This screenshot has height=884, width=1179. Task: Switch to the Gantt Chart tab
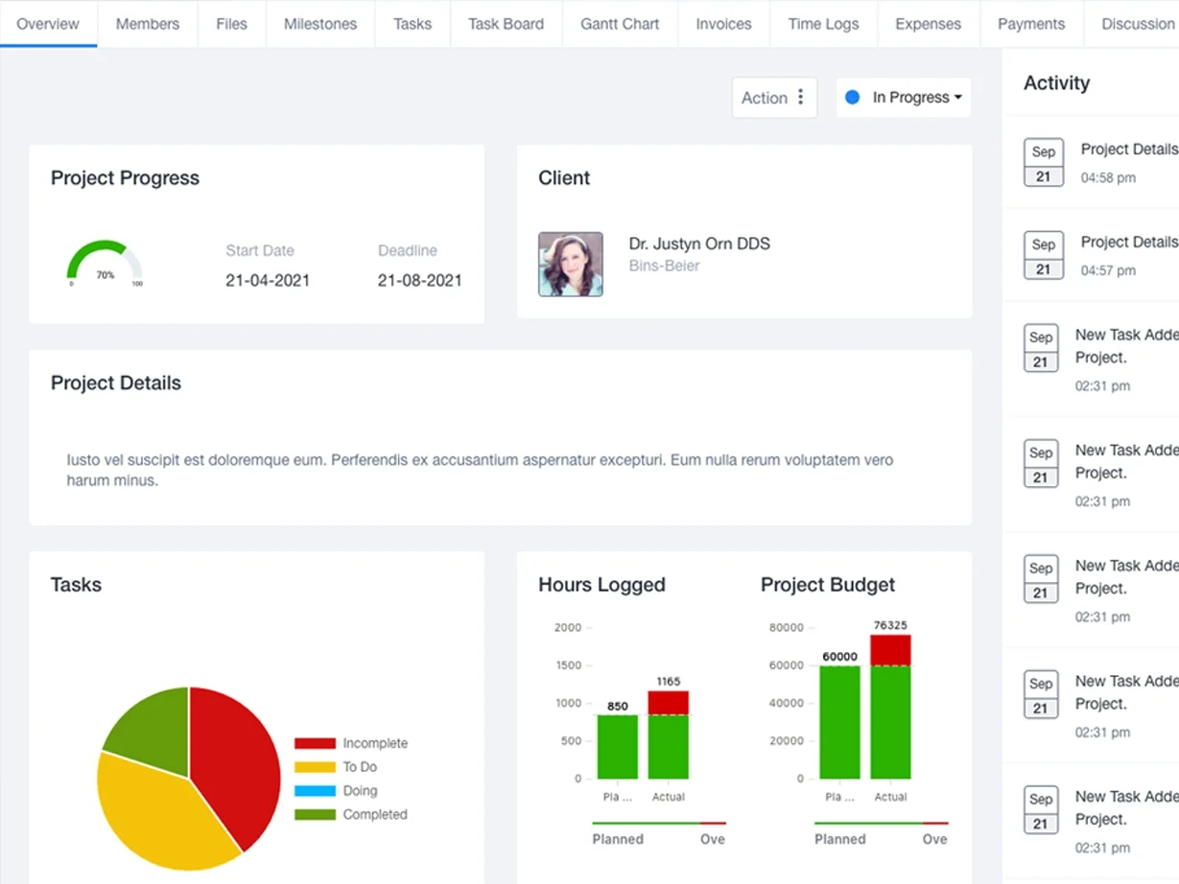coord(620,24)
